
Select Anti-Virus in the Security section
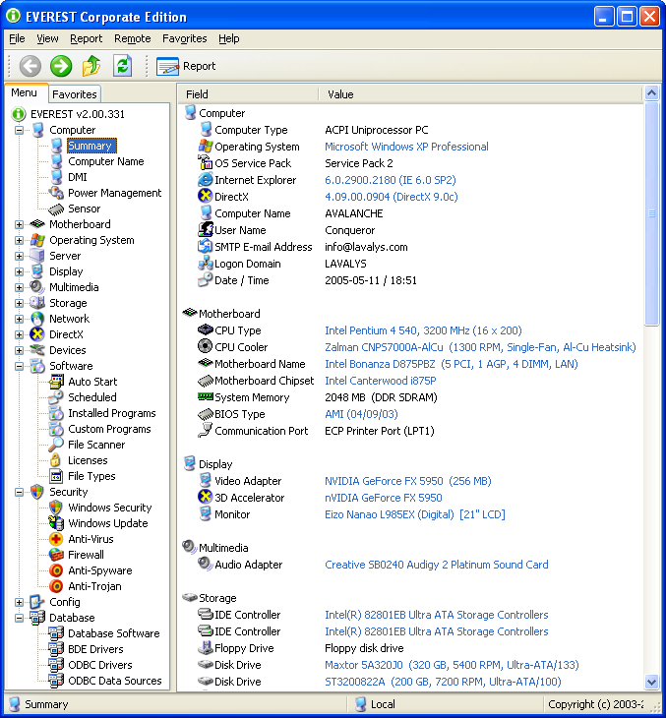[x=91, y=539]
